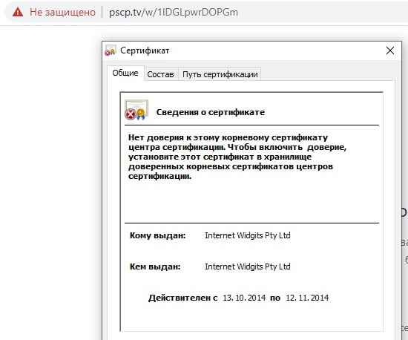Click the Сертификат window title text
Viewport: 408px width, 340px height.
coord(145,50)
